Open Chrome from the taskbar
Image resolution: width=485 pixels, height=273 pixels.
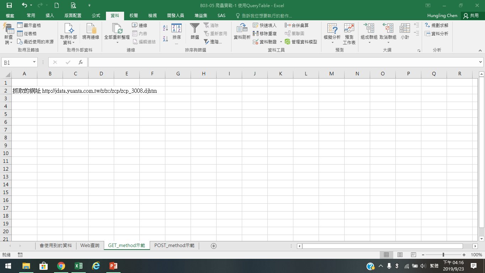tap(61, 266)
